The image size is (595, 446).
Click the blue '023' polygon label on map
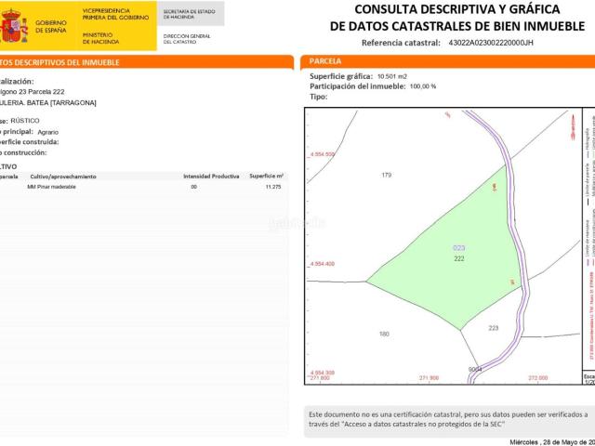coord(458,248)
